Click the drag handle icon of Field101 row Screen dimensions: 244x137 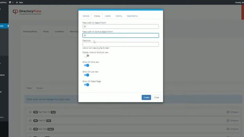click(x=30, y=121)
